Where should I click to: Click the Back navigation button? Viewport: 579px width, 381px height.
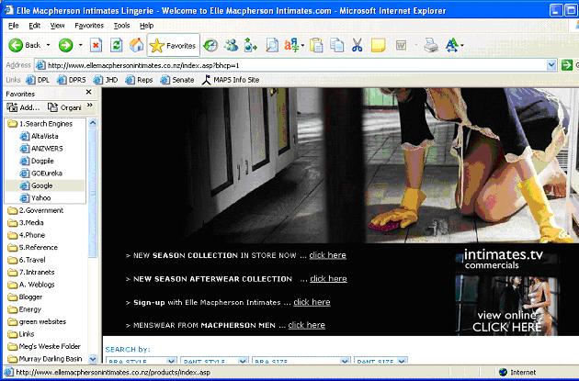[26, 45]
